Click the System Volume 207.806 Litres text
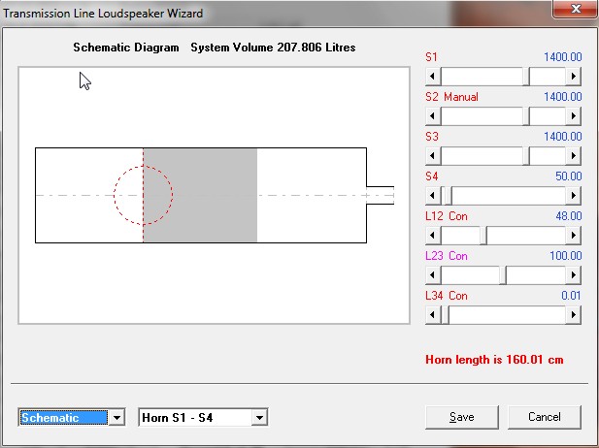This screenshot has width=599, height=448. pos(273,48)
